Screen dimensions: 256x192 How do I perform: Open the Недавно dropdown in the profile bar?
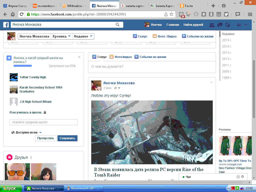(x=83, y=36)
